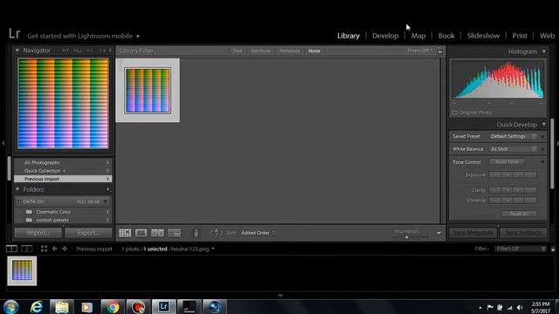This screenshot has width=559, height=314.
Task: Expand the Tone Control section arrow
Action: [x=542, y=162]
